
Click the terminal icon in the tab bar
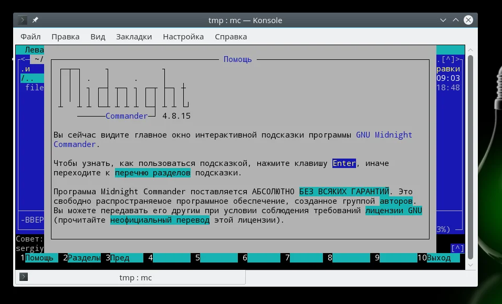coord(24,277)
